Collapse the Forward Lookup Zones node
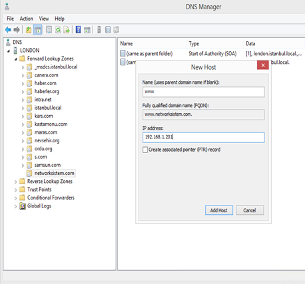Screen dimensions: 305x284 click(x=15, y=59)
